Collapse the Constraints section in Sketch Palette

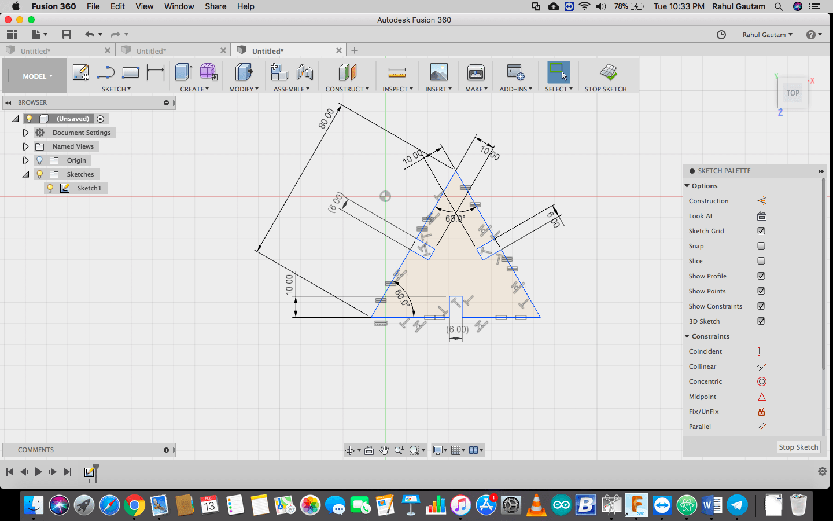point(687,336)
